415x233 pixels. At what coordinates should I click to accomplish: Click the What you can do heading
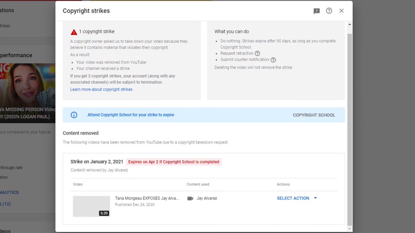point(232,31)
